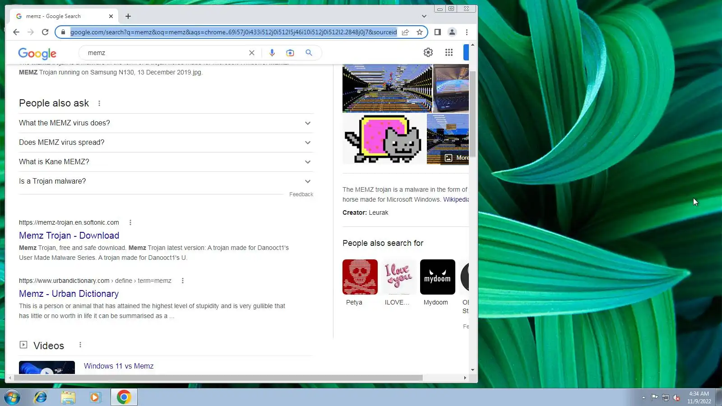722x406 pixels.
Task: Click the horizontal scrollbar thumb
Action: point(218,378)
